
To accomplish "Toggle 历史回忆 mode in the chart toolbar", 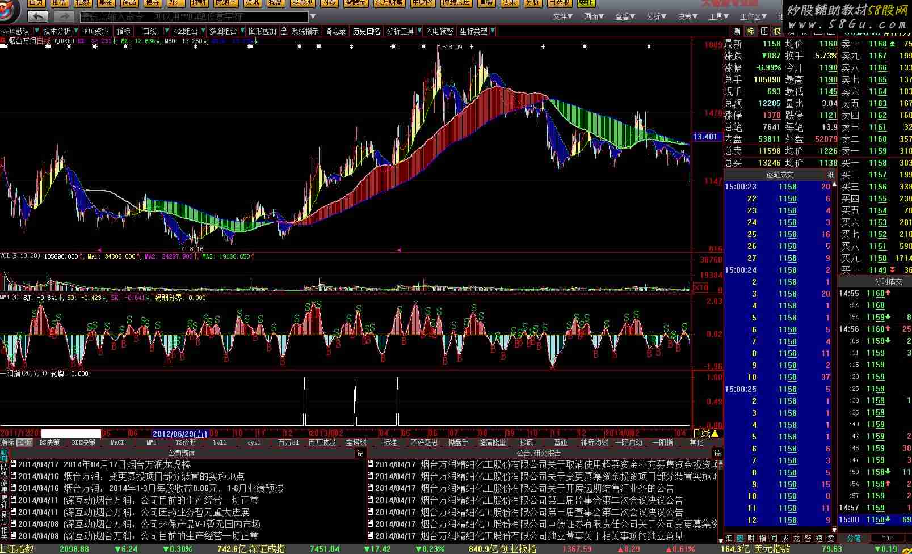I will 366,31.
